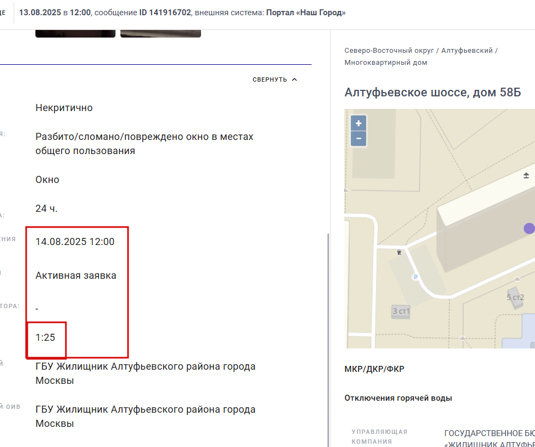Open the right photo thumbnail

161,33
